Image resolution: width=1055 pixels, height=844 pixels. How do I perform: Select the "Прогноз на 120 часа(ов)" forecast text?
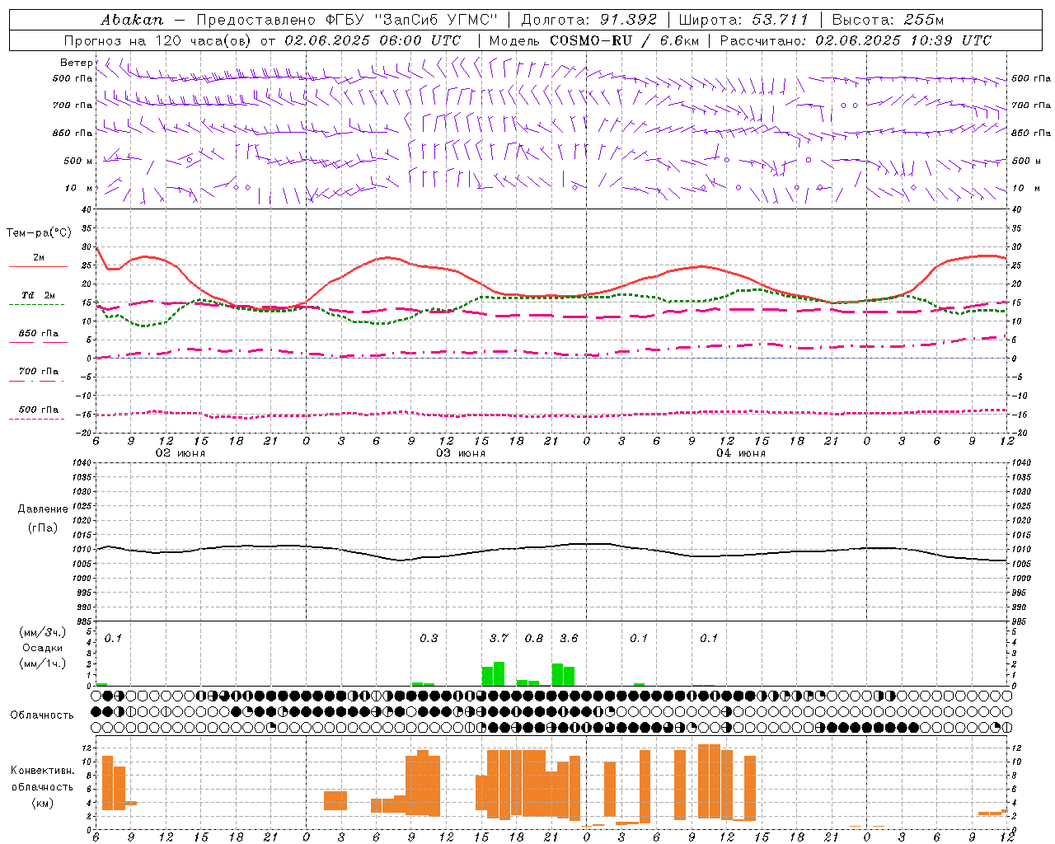pyautogui.click(x=159, y=40)
